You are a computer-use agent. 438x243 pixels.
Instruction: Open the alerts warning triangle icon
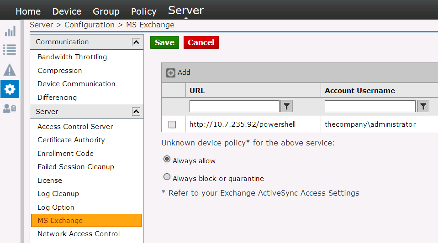pos(10,70)
